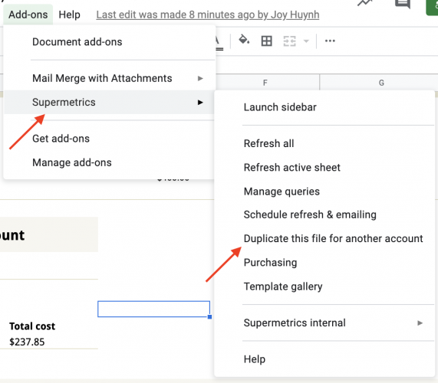Open the more options ellipsis in toolbar

pyautogui.click(x=330, y=41)
